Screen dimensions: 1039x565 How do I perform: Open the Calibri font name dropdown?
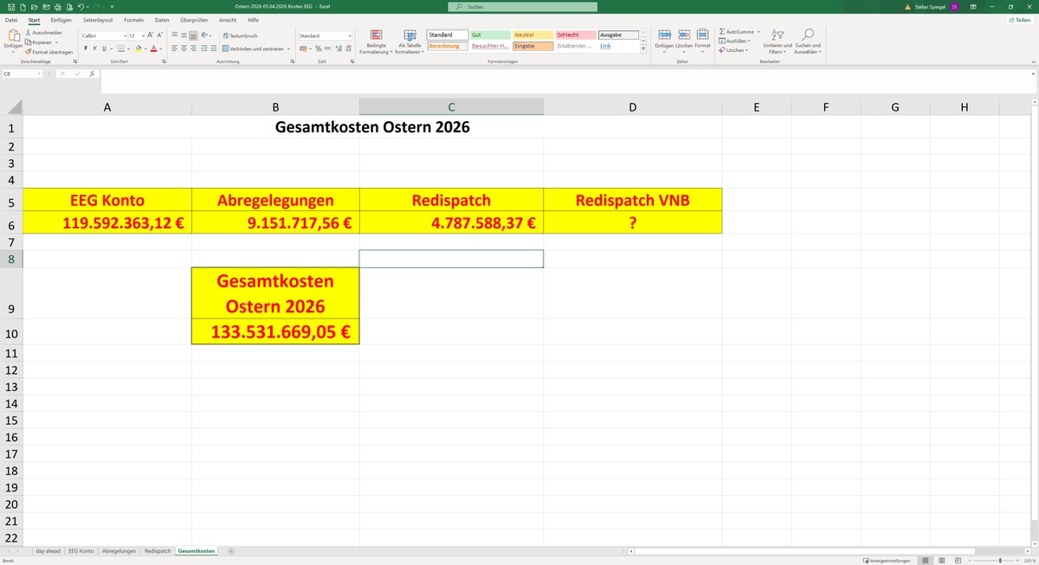click(124, 35)
